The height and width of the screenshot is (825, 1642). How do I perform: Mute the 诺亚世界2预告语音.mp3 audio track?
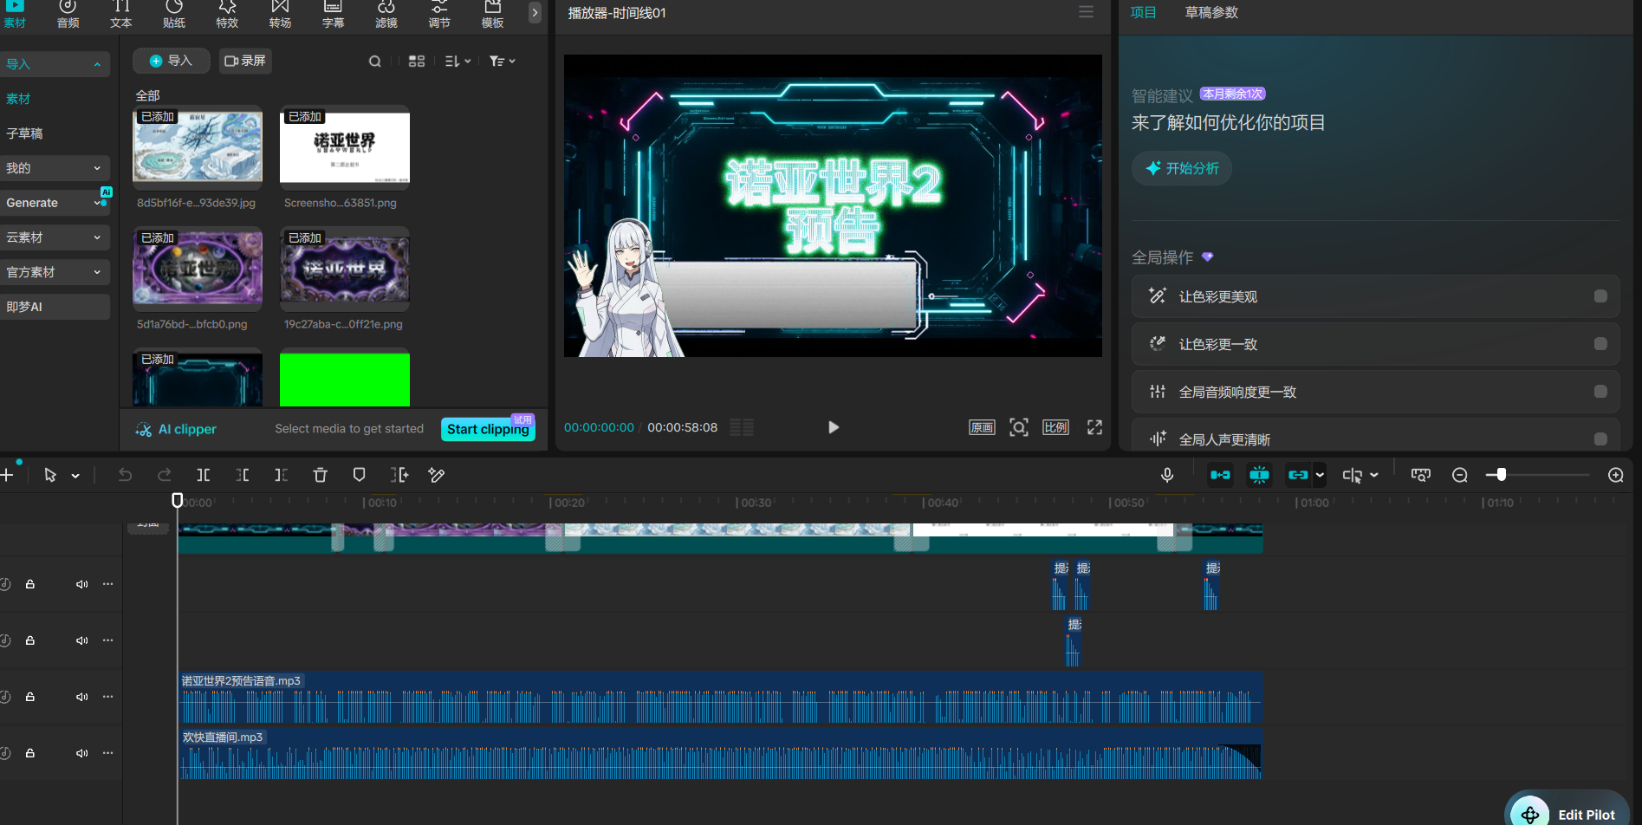(x=81, y=697)
